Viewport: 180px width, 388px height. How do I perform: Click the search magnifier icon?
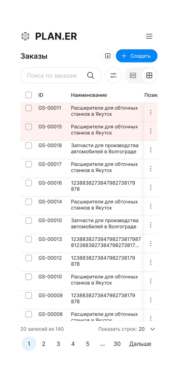pyautogui.click(x=91, y=75)
